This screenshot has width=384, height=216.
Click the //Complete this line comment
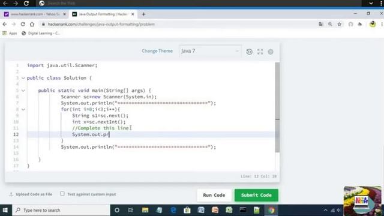click(x=100, y=128)
